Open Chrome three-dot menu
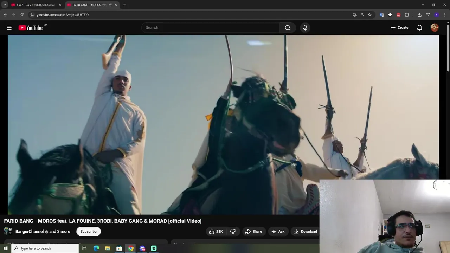 coord(445,15)
